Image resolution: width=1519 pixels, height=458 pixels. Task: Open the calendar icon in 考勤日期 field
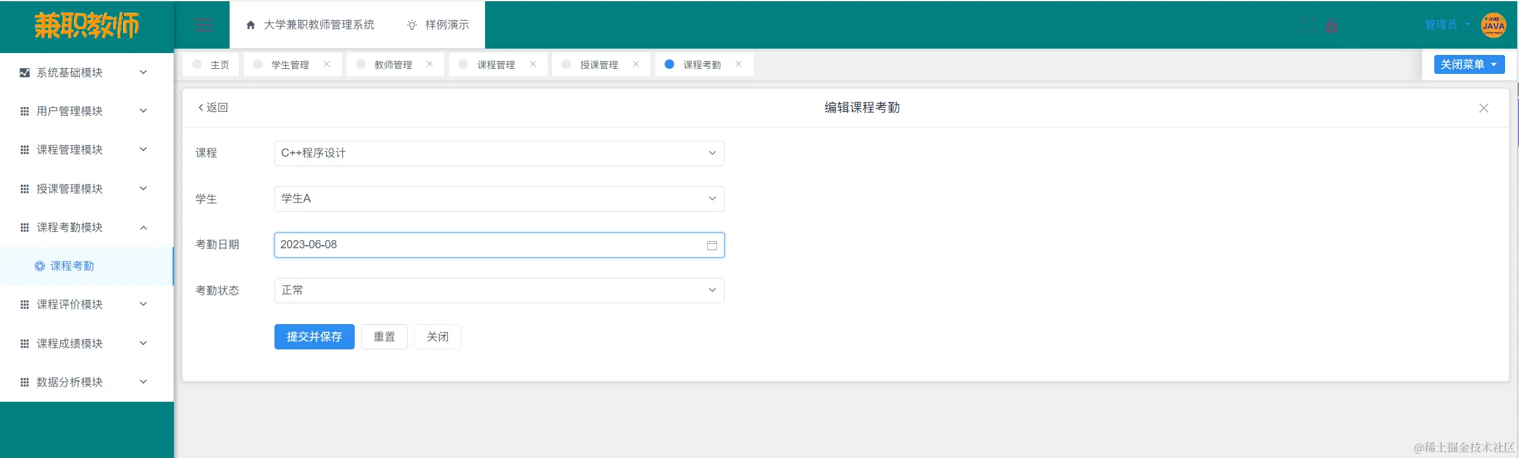click(712, 245)
